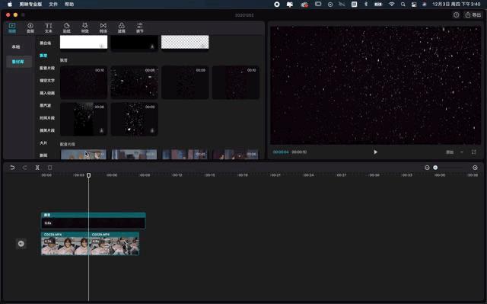Jump to the 00:12 mark on the ruler
The width and height of the screenshot is (487, 304).
(x=177, y=175)
